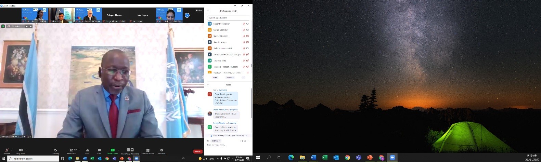Open the Polls icon in toolbar
The width and height of the screenshot is (541, 162).
tap(87, 151)
